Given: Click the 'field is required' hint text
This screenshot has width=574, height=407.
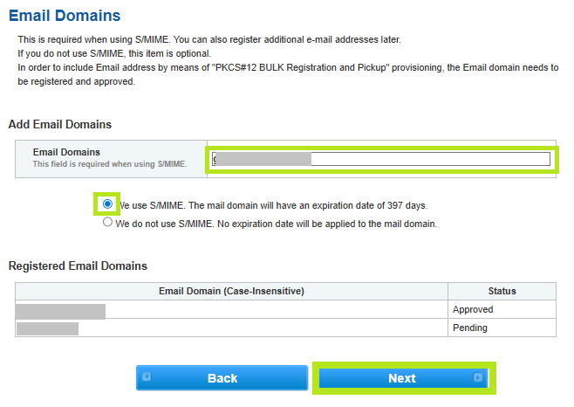Looking at the screenshot, I should click(109, 163).
